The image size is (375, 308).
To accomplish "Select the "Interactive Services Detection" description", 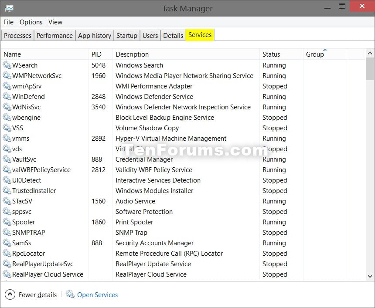I will coord(158,180).
